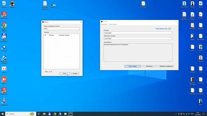Click Добавить в избранное button

pos(166,66)
